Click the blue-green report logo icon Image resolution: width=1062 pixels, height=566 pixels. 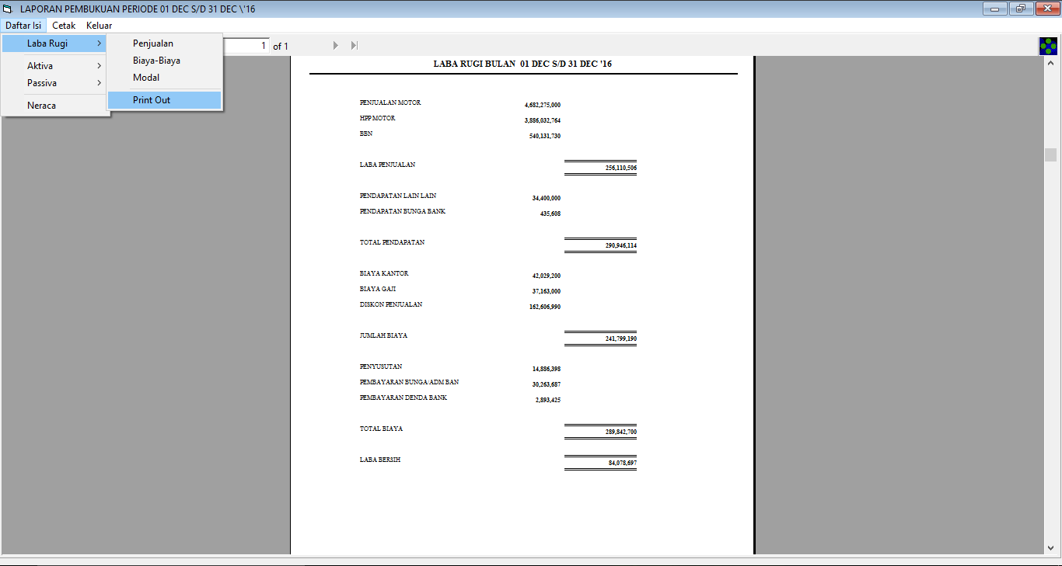[x=1048, y=46]
